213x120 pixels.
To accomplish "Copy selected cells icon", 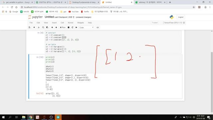I will [x=43, y=27].
